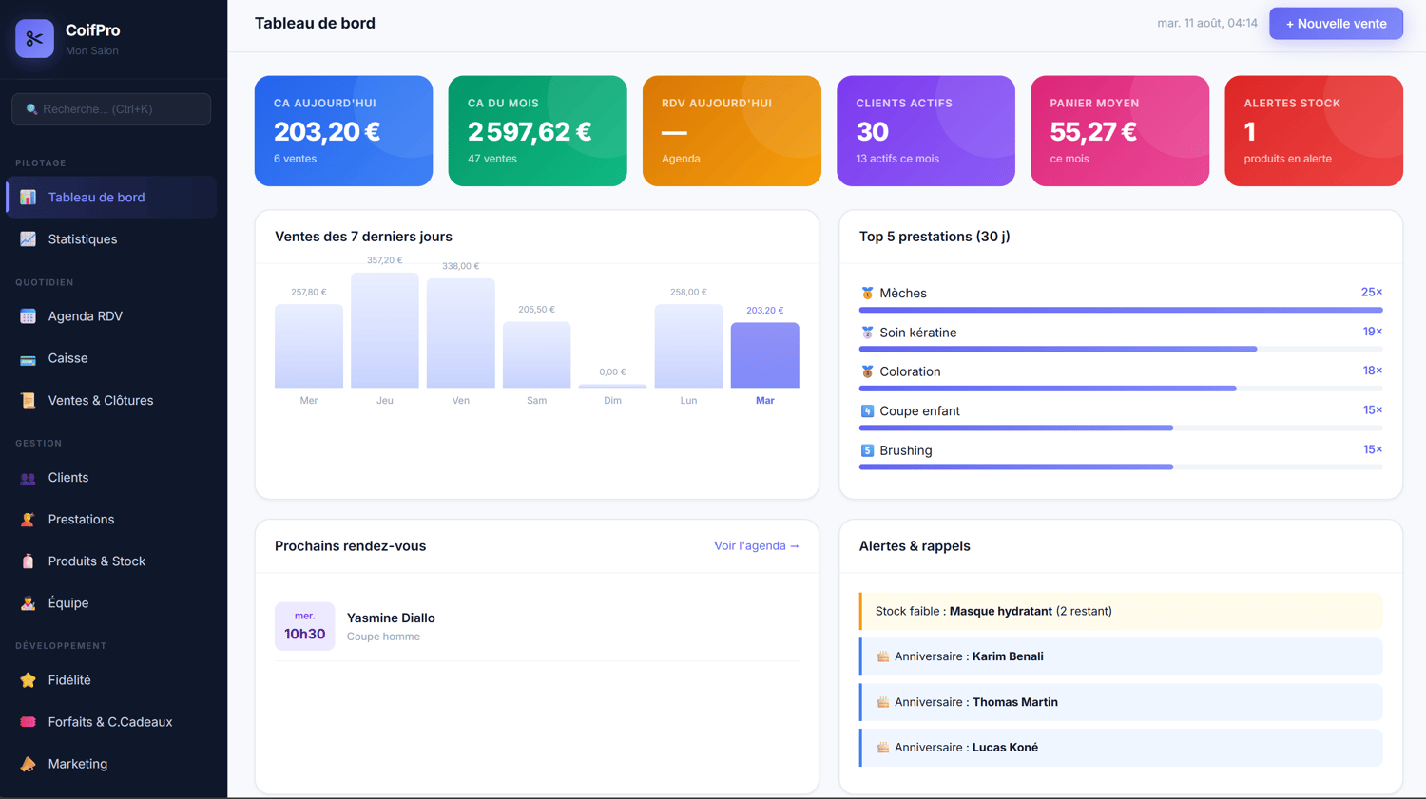Open Statistiques via its chart icon
The width and height of the screenshot is (1426, 799).
tap(28, 239)
